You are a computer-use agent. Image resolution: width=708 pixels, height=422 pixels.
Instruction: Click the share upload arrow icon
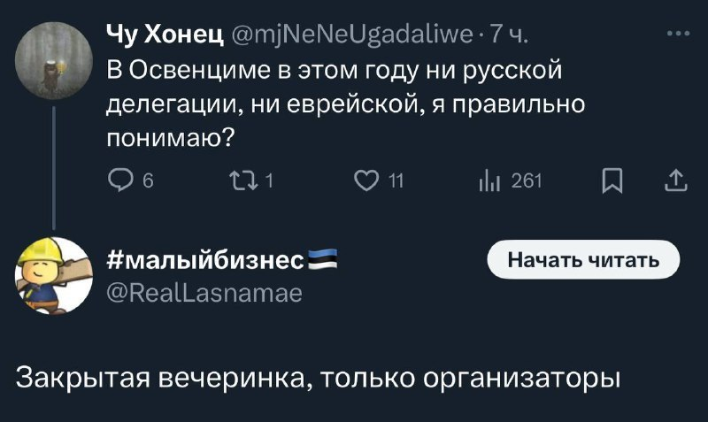tap(675, 182)
